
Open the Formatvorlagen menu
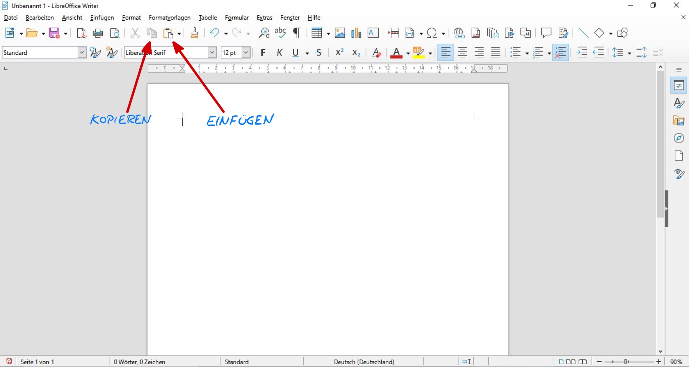coord(169,18)
